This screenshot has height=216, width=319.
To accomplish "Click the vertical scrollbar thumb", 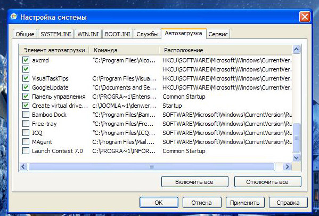I will tap(296, 138).
